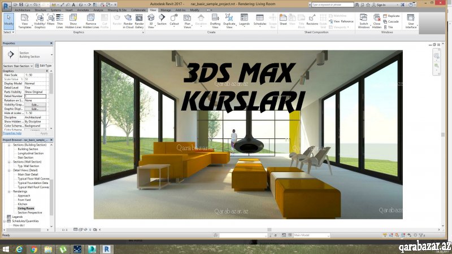Screen dimensions: 452x254
Task: Open Switch Windows tool
Action: point(363,21)
